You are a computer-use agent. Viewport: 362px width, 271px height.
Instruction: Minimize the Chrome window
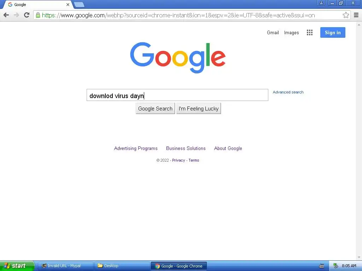tap(332, 3)
